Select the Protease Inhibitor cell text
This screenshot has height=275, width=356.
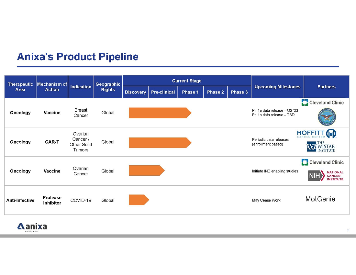[x=52, y=200]
